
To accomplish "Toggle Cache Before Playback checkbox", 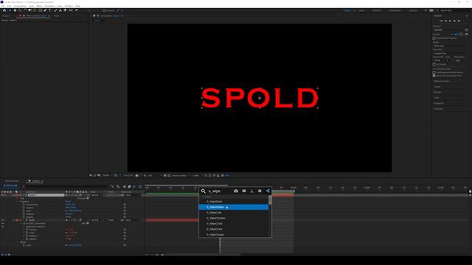I will click(434, 38).
